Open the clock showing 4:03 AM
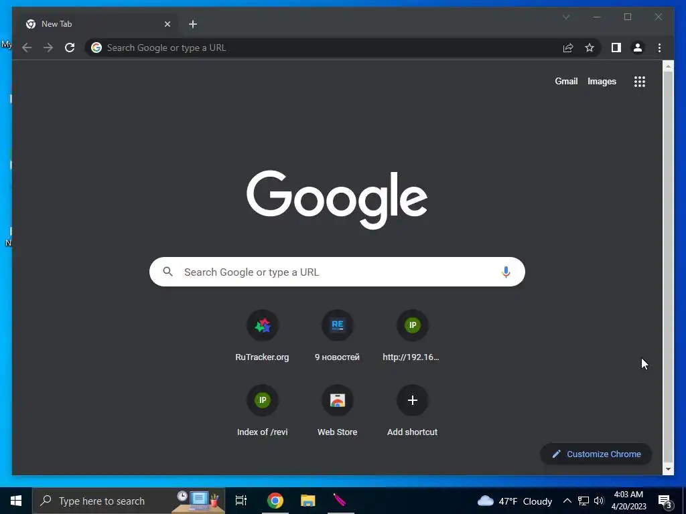The width and height of the screenshot is (686, 514). (628, 501)
